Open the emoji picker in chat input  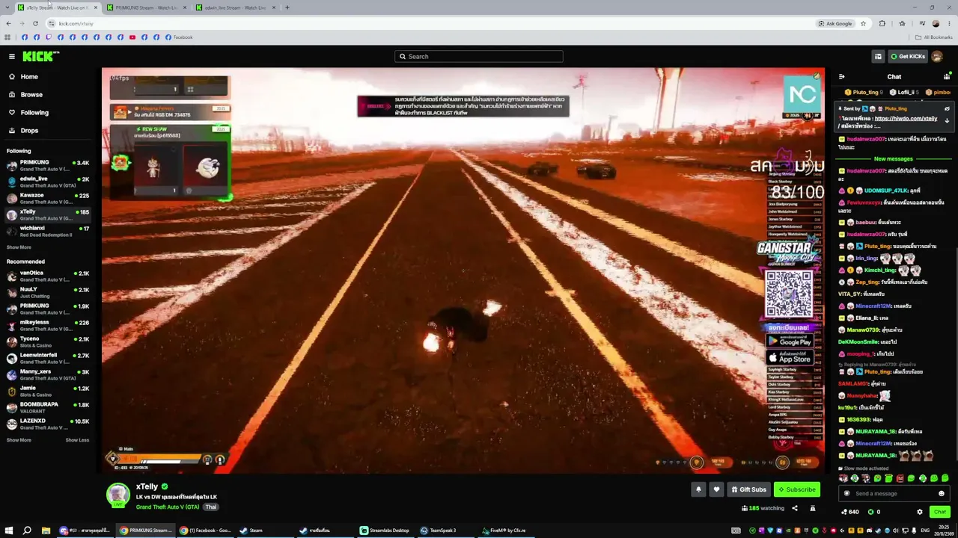pyautogui.click(x=942, y=493)
